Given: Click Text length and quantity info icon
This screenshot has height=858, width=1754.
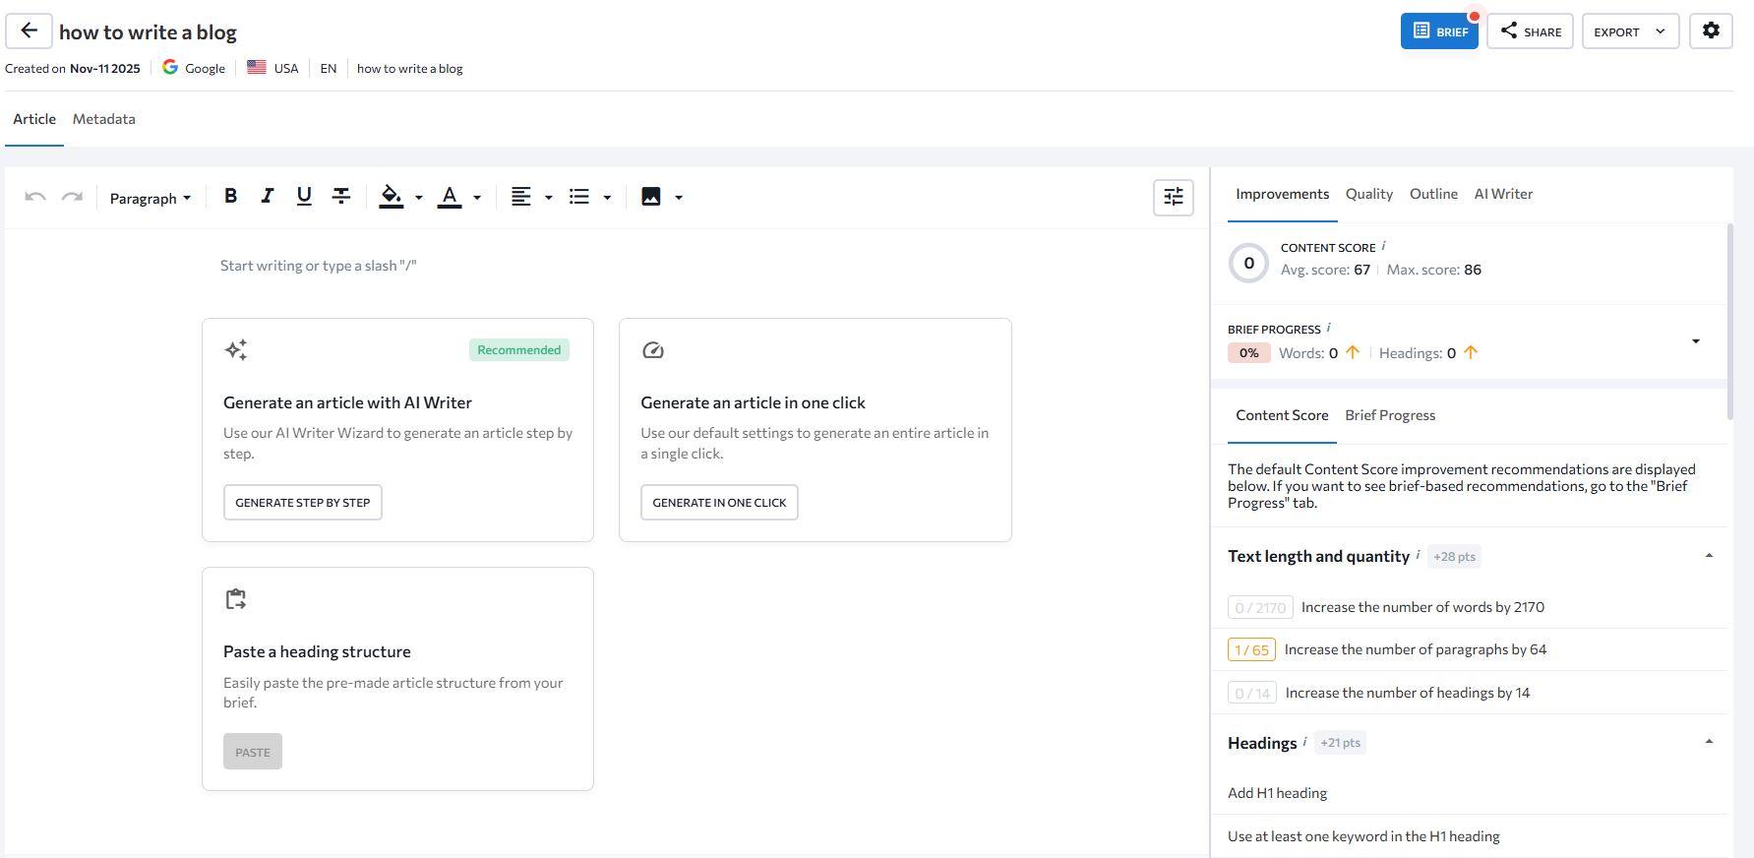Looking at the screenshot, I should 1418,555.
